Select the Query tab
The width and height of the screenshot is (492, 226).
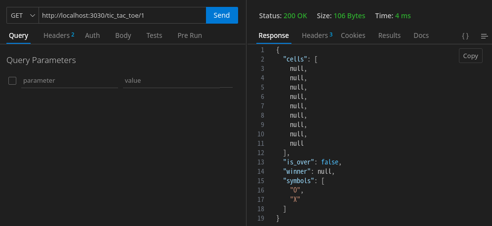[19, 35]
